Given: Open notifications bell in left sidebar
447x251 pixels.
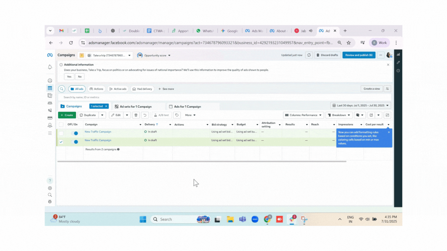Looking at the screenshot, I should click(50, 67).
